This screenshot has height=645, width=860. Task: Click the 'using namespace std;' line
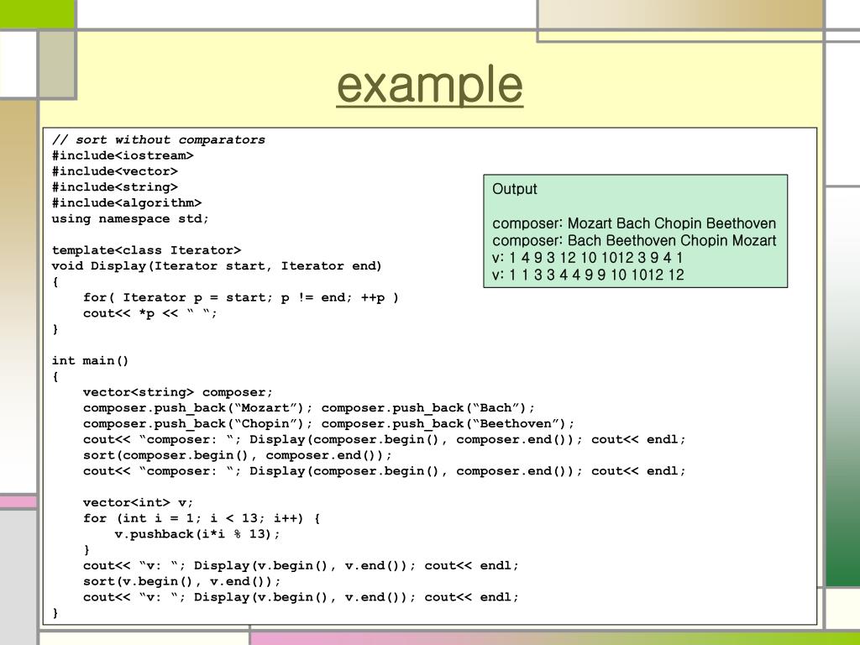(130, 219)
